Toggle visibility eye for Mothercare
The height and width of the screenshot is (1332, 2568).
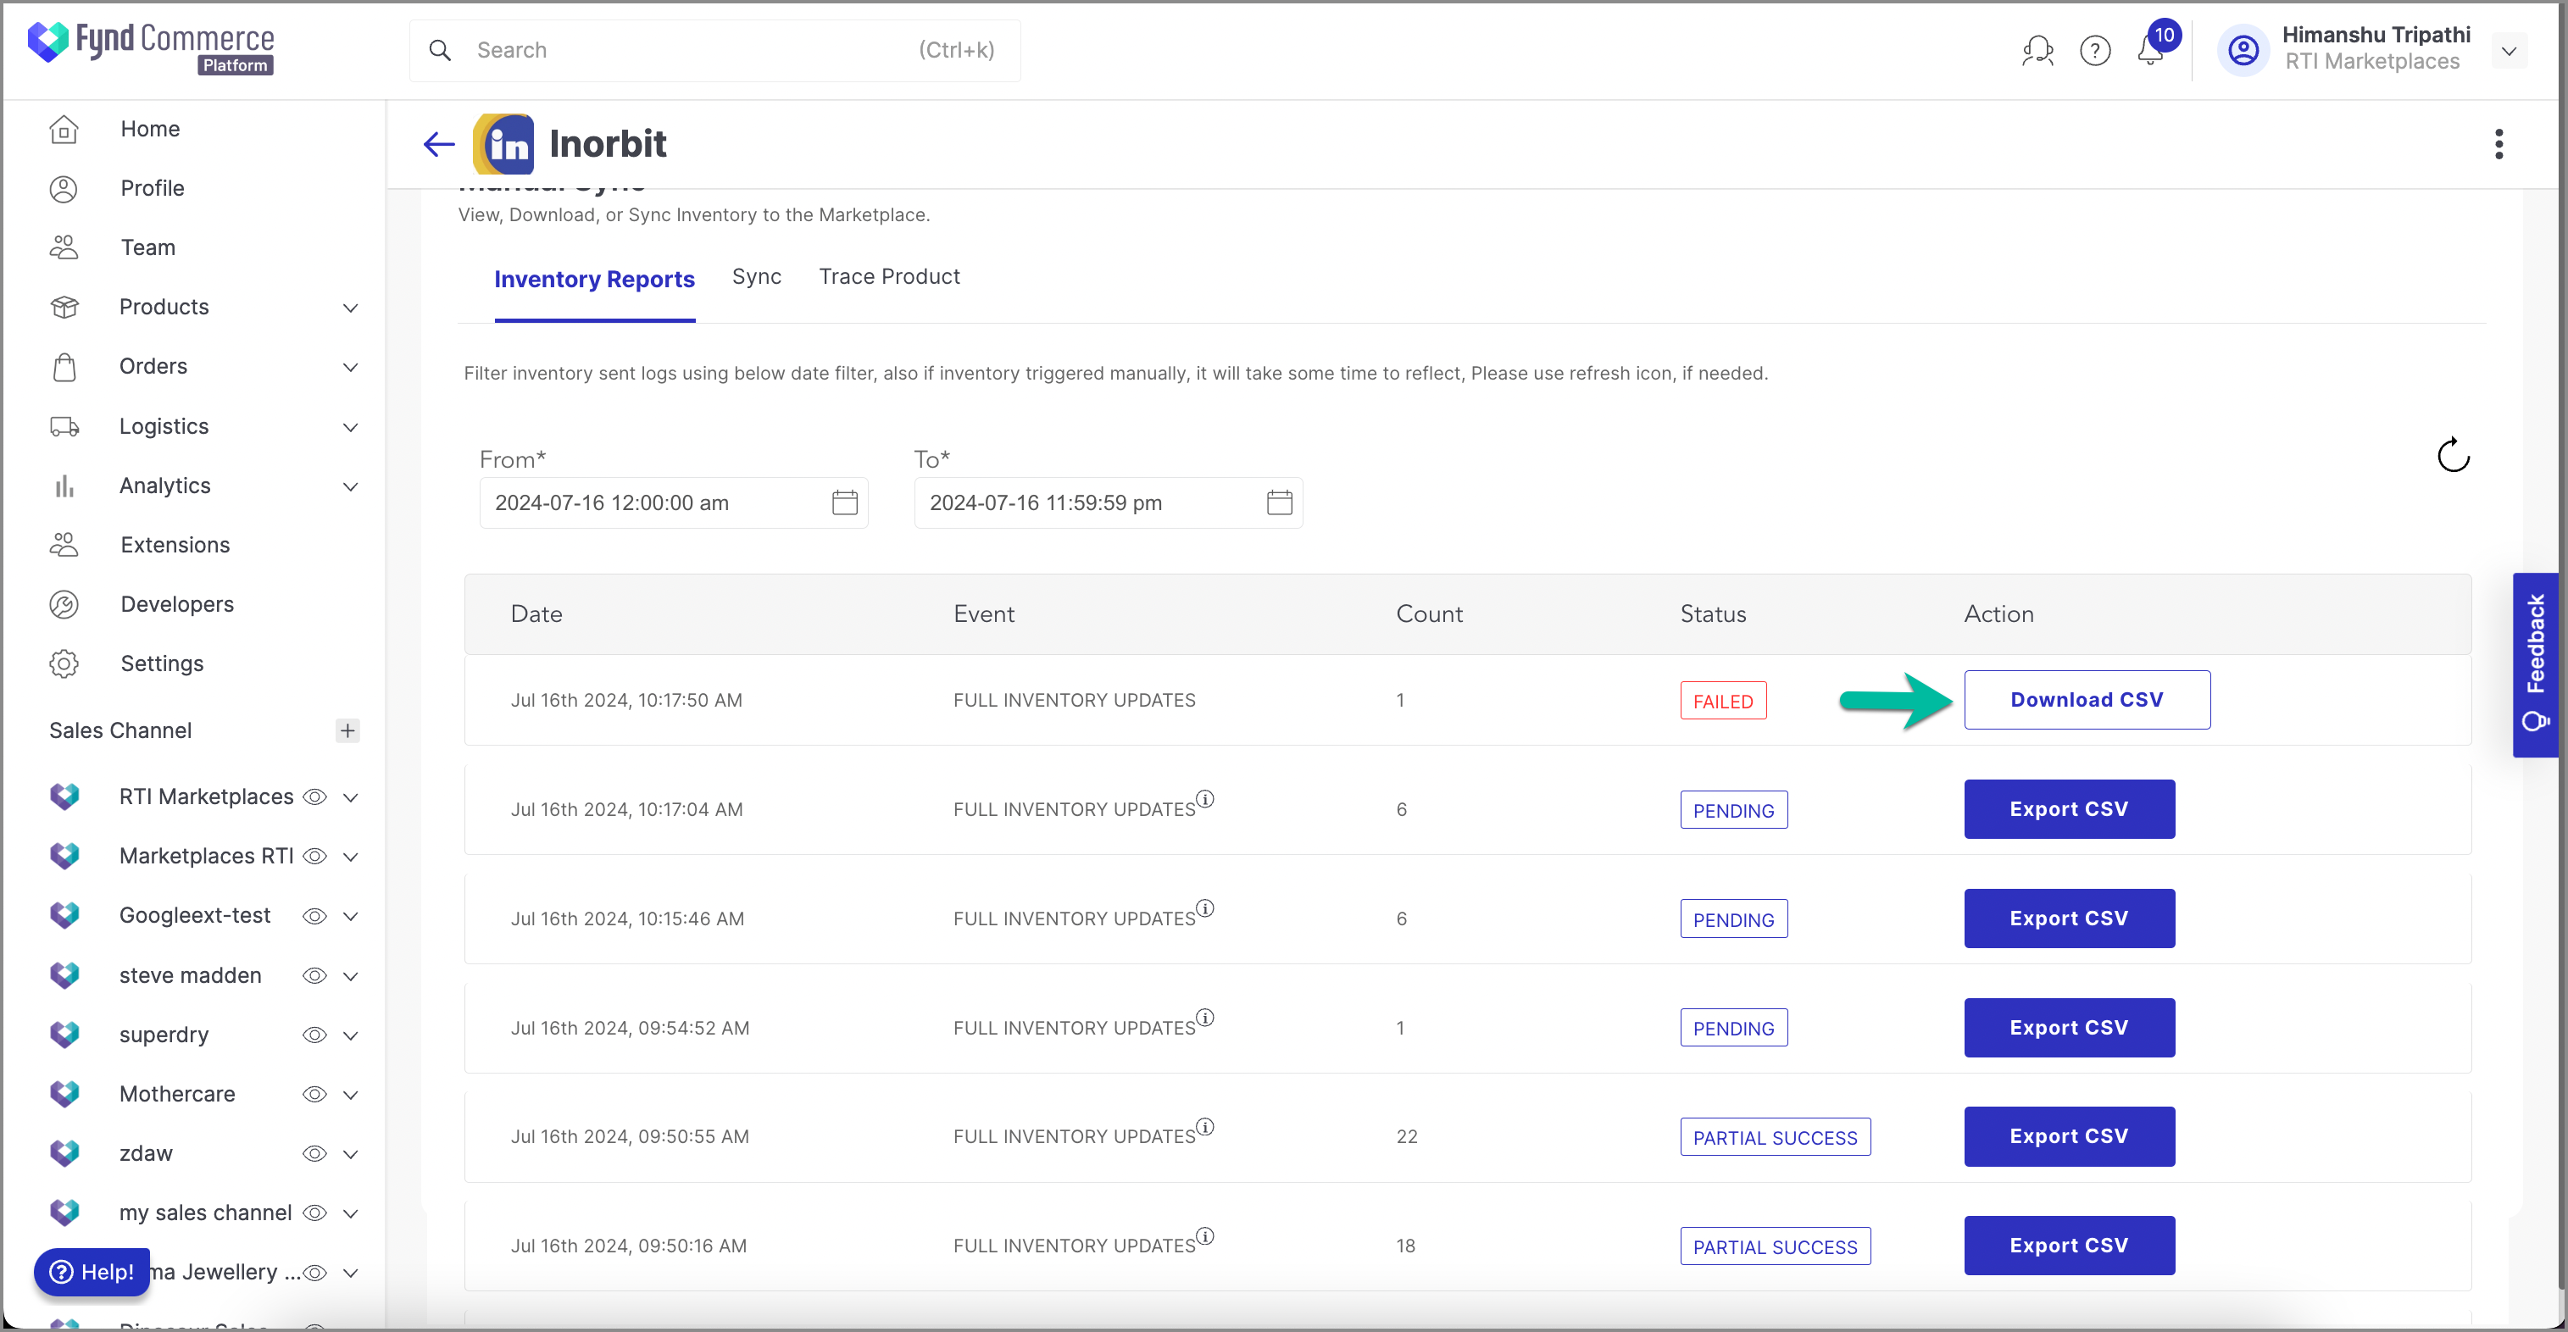[315, 1095]
